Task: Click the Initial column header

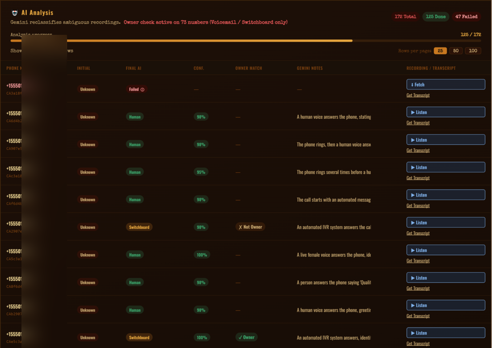Action: [x=84, y=68]
